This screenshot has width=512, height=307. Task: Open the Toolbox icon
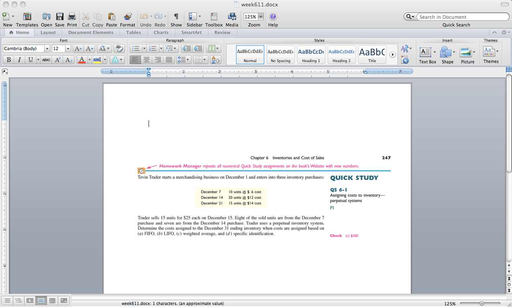[214, 16]
